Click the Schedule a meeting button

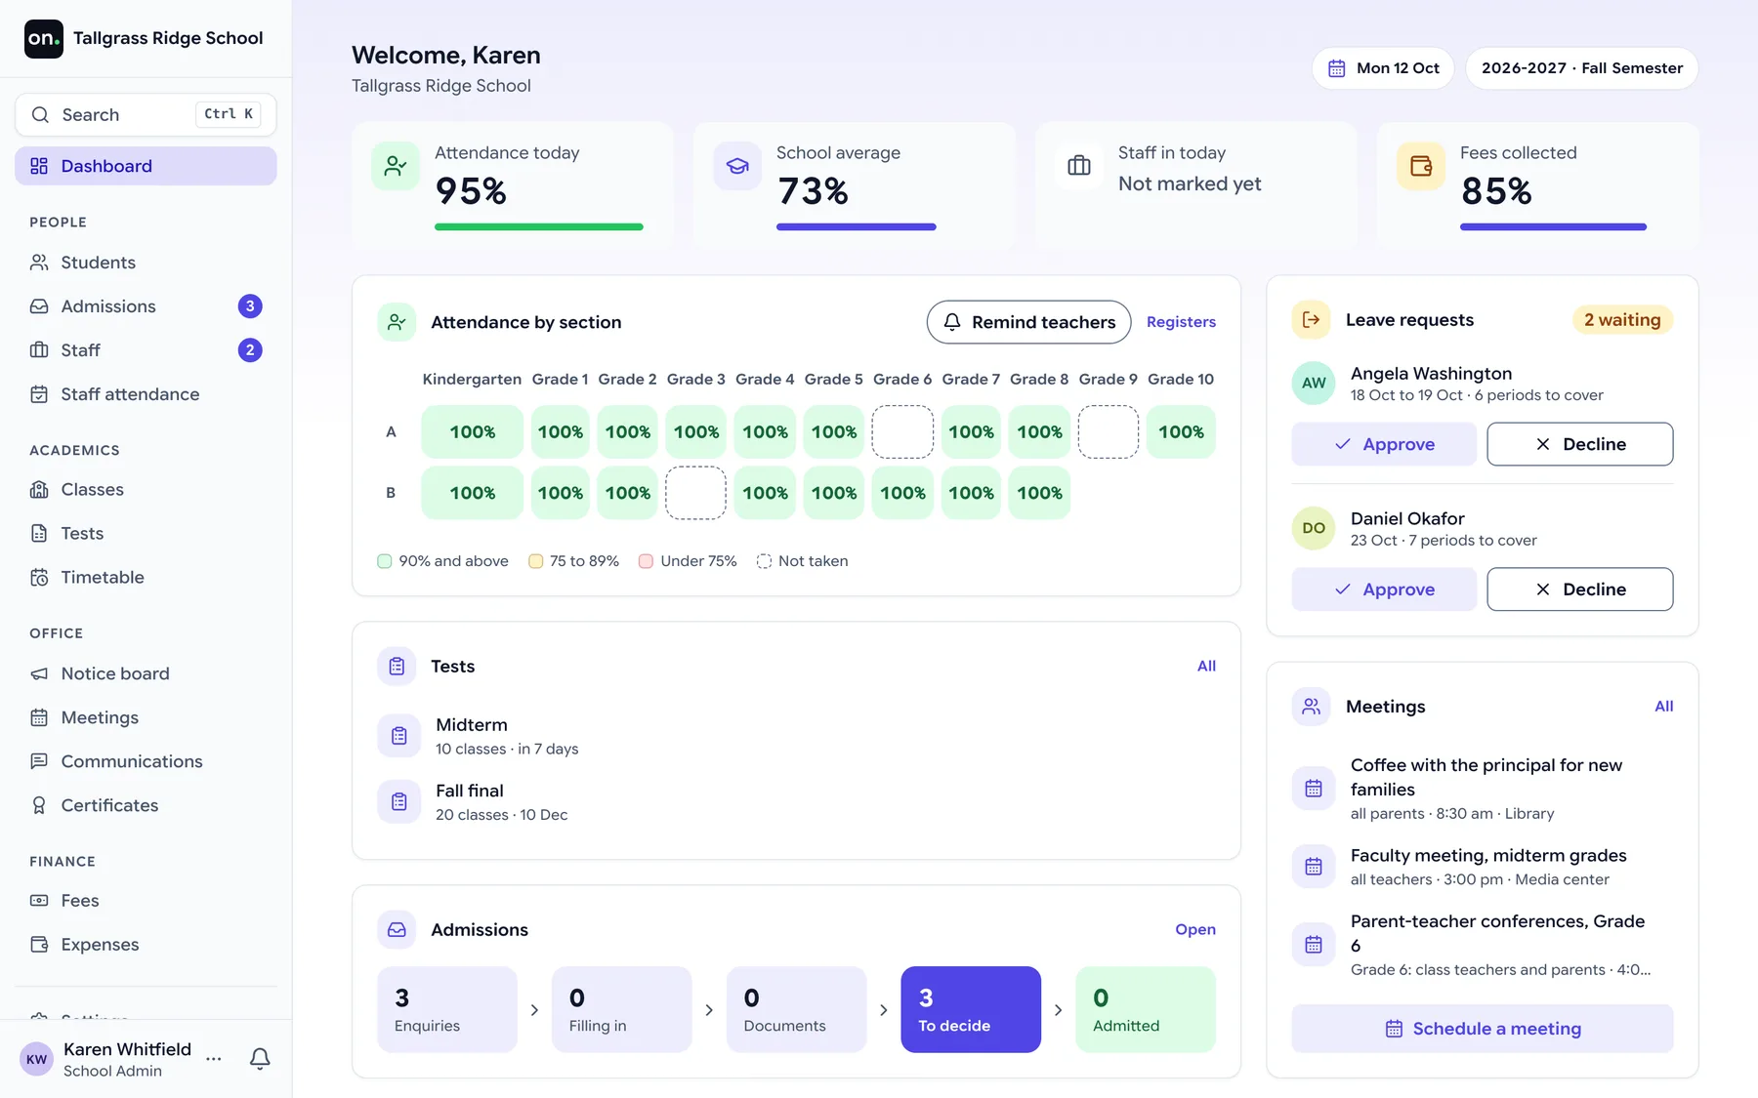pyautogui.click(x=1483, y=1029)
